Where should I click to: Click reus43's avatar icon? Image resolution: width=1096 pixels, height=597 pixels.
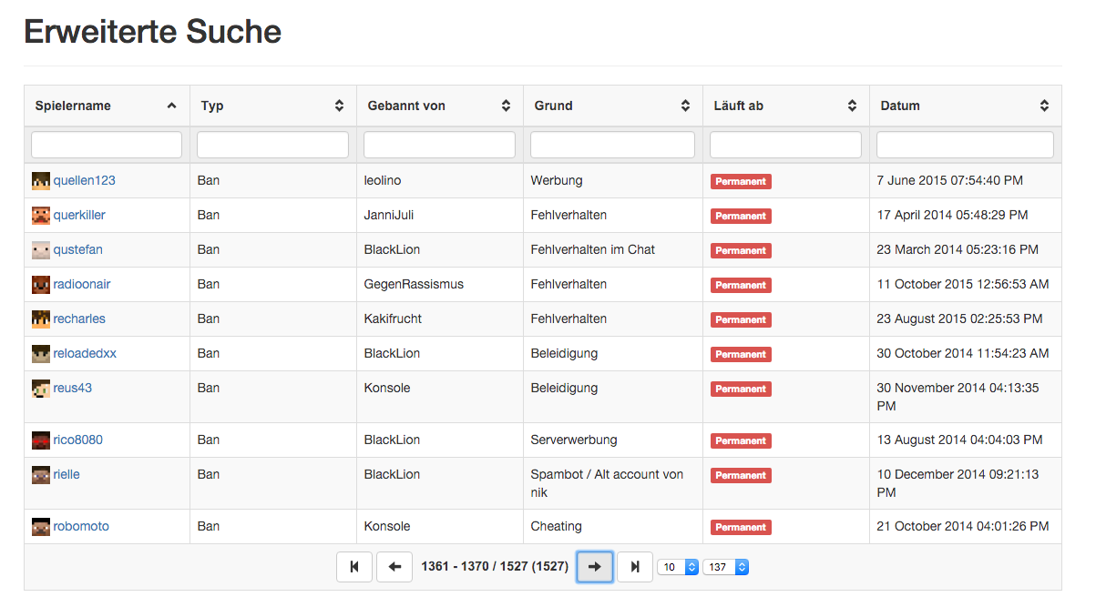coord(41,388)
